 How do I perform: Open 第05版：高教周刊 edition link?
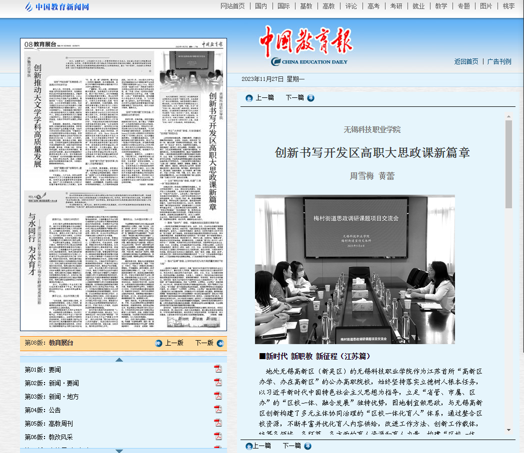click(x=49, y=424)
